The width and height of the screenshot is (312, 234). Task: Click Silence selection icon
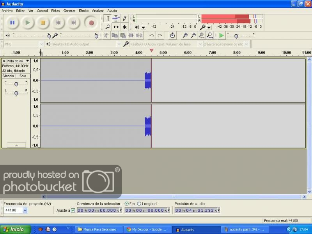coord(139,35)
